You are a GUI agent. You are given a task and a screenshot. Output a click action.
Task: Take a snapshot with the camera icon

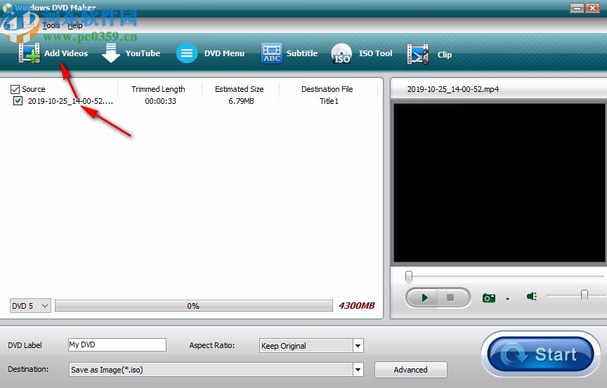[x=489, y=298]
